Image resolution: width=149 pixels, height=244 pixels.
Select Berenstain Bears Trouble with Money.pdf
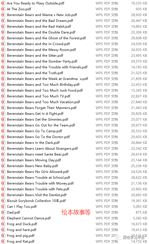point(40,183)
